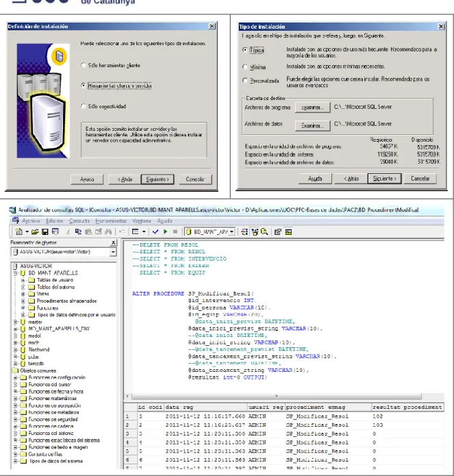This screenshot has height=476, width=454.
Task: Expand the 'Funciones de fecha y hora' folder
Action: coord(16,392)
